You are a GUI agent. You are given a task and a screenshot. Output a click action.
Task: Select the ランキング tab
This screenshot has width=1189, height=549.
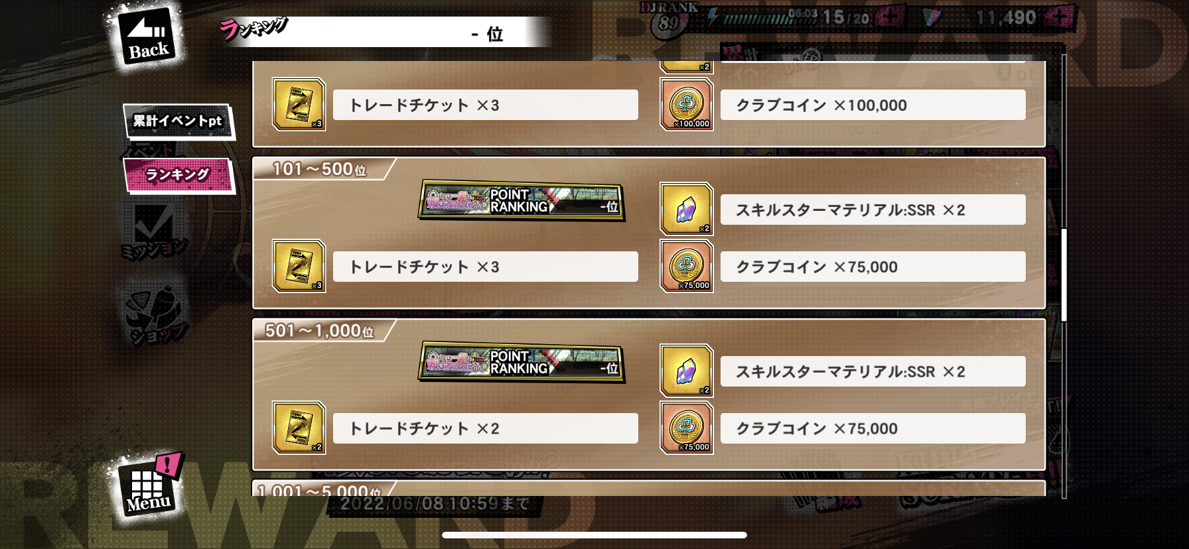click(178, 175)
